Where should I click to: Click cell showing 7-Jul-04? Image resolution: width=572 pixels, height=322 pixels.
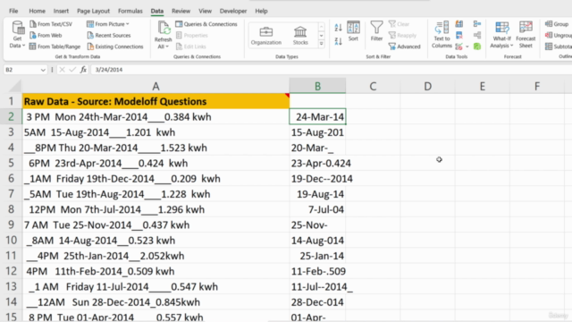coord(317,209)
